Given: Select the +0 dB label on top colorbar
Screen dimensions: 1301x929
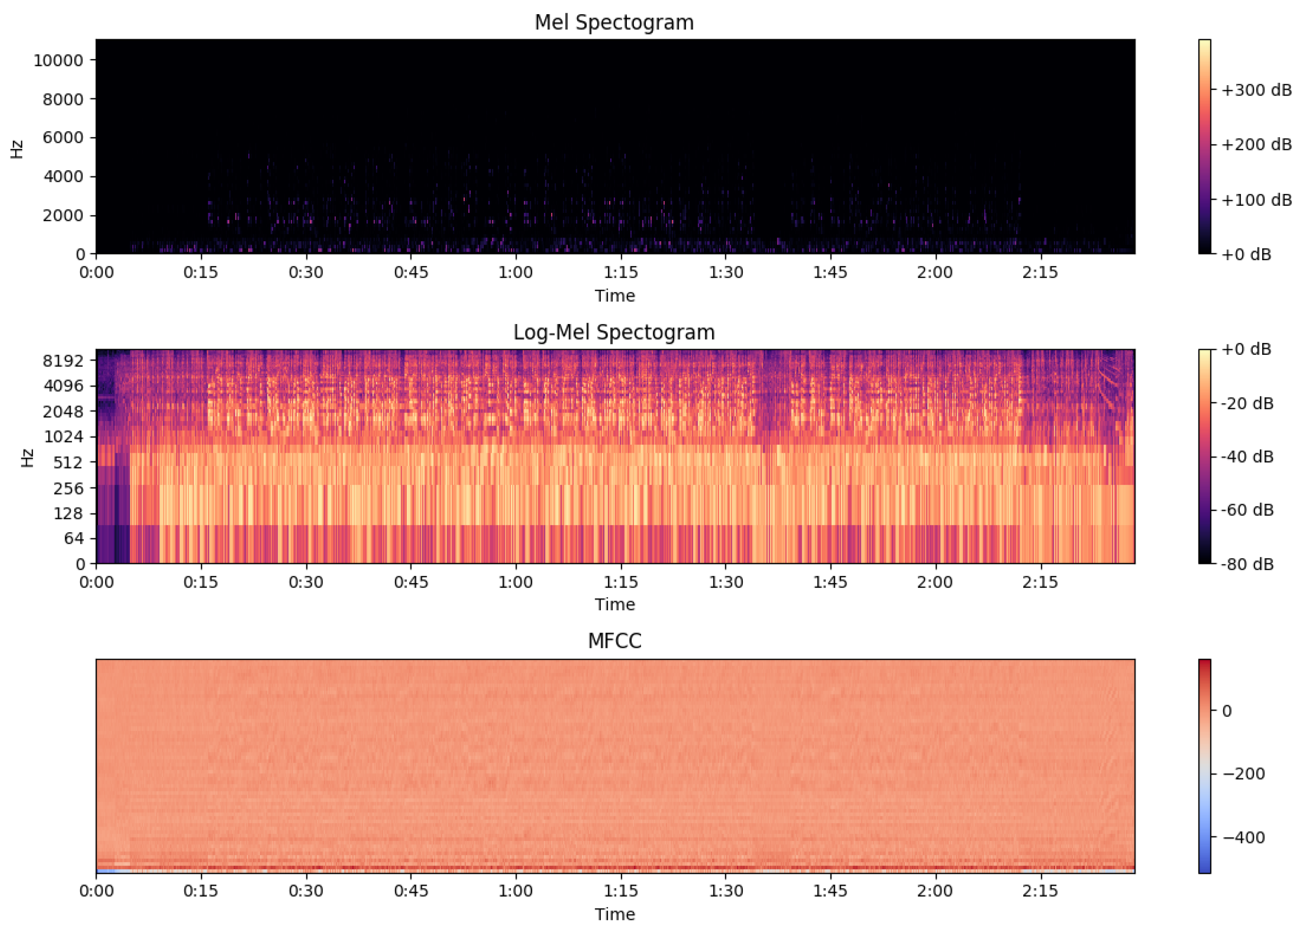Looking at the screenshot, I should (x=1247, y=254).
